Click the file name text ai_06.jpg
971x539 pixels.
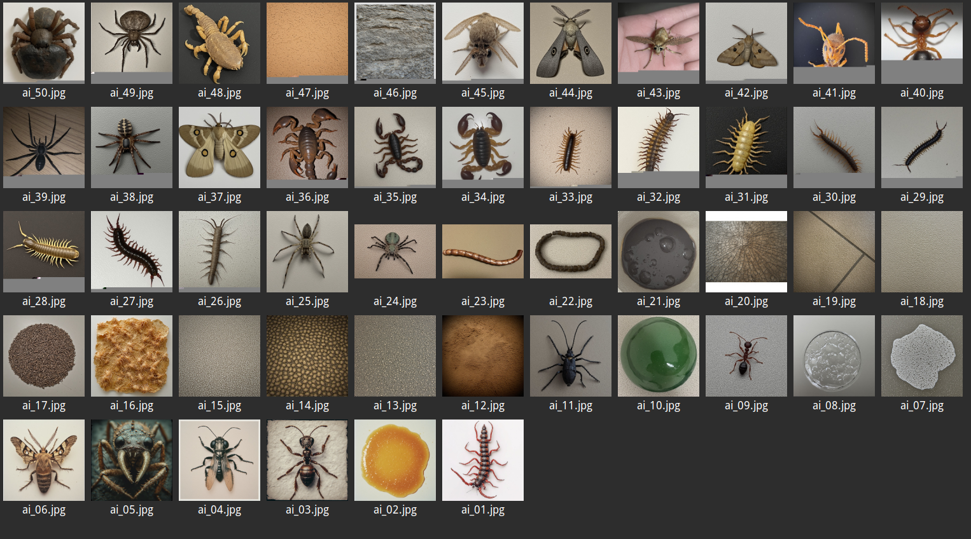[x=44, y=510]
